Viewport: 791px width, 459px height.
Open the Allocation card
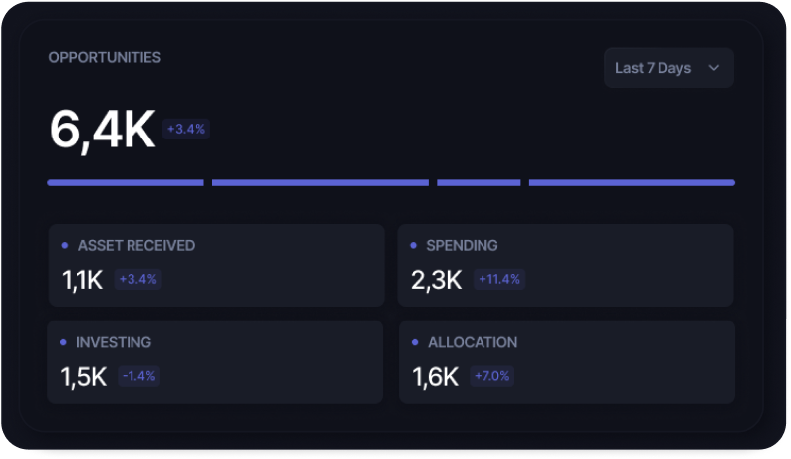click(x=566, y=361)
